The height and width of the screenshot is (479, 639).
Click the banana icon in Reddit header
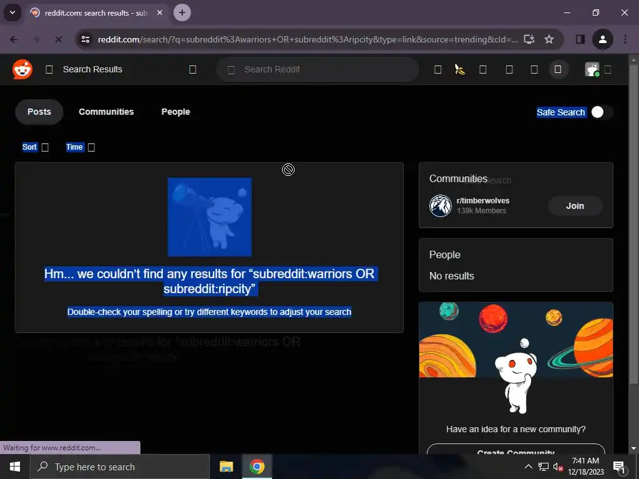click(x=460, y=70)
